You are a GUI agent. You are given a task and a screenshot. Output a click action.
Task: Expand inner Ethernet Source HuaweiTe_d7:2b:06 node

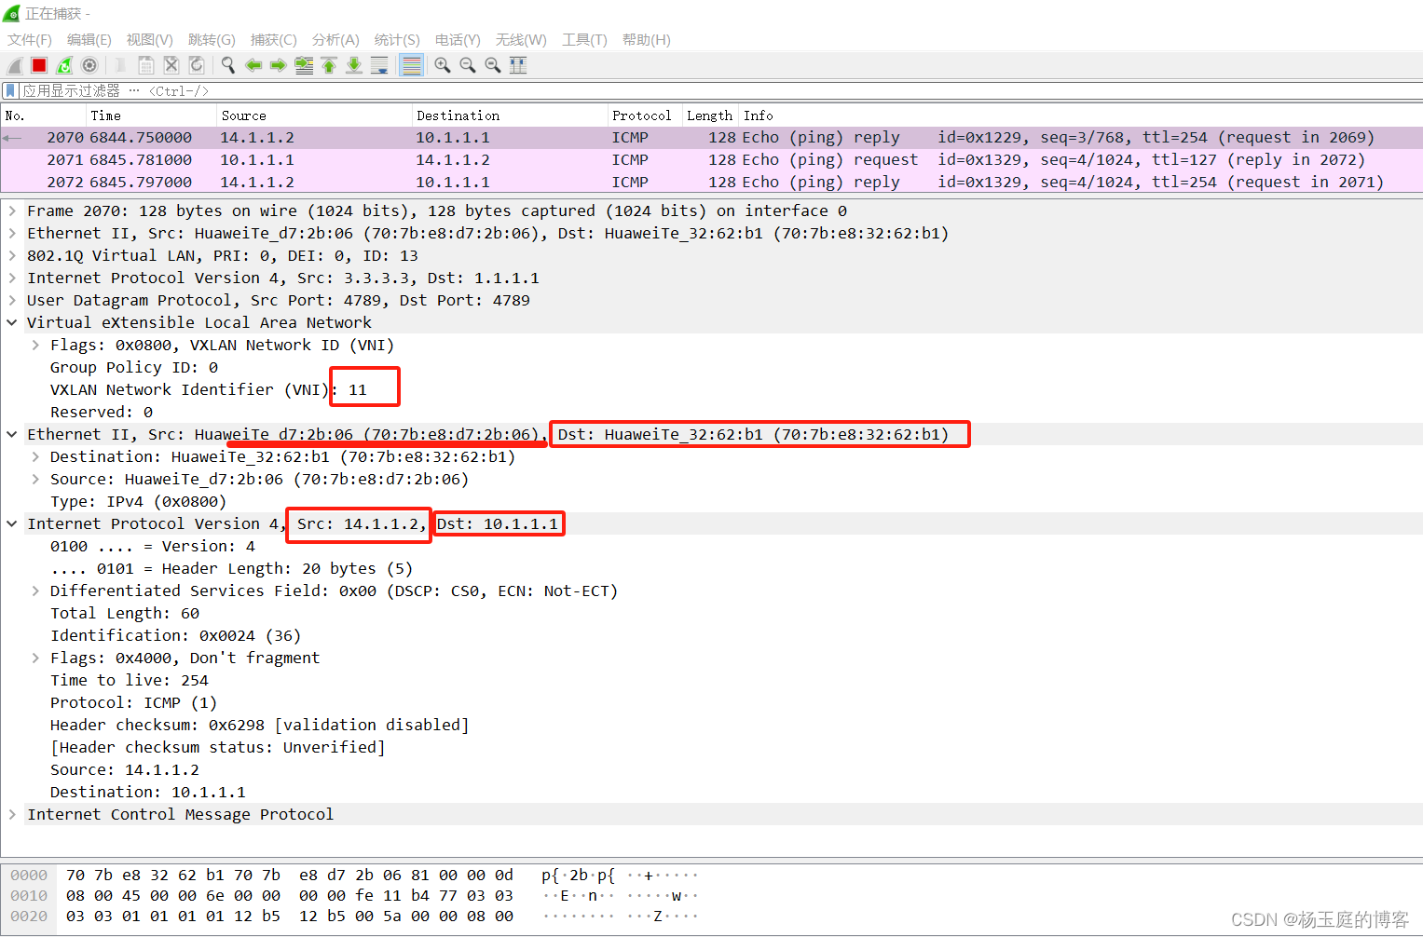pos(35,480)
